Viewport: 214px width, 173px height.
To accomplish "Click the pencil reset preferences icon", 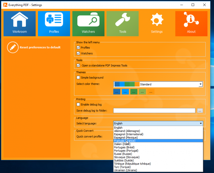I will click(13, 47).
